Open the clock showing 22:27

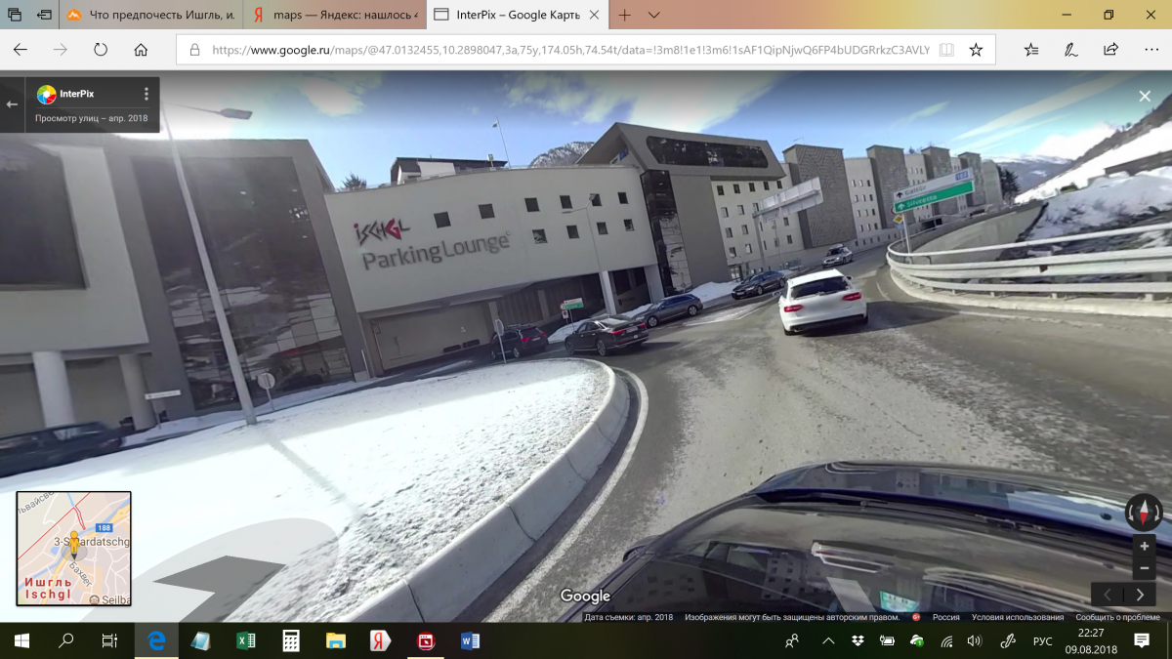click(x=1092, y=640)
